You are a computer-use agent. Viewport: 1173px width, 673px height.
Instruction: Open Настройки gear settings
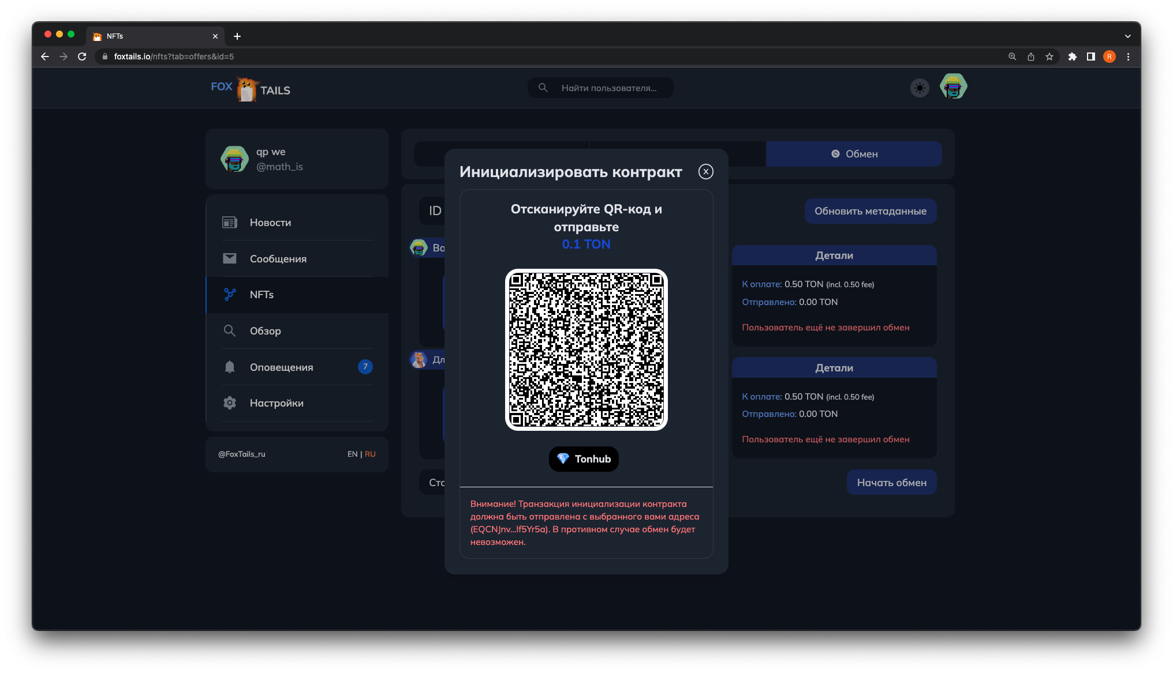click(276, 403)
